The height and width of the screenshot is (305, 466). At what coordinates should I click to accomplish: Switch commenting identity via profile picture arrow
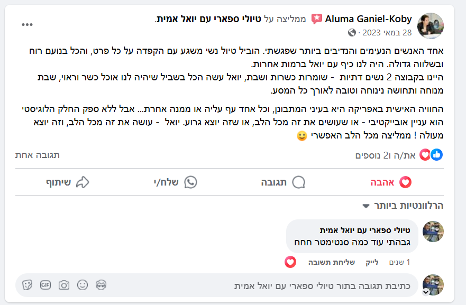[426, 292]
